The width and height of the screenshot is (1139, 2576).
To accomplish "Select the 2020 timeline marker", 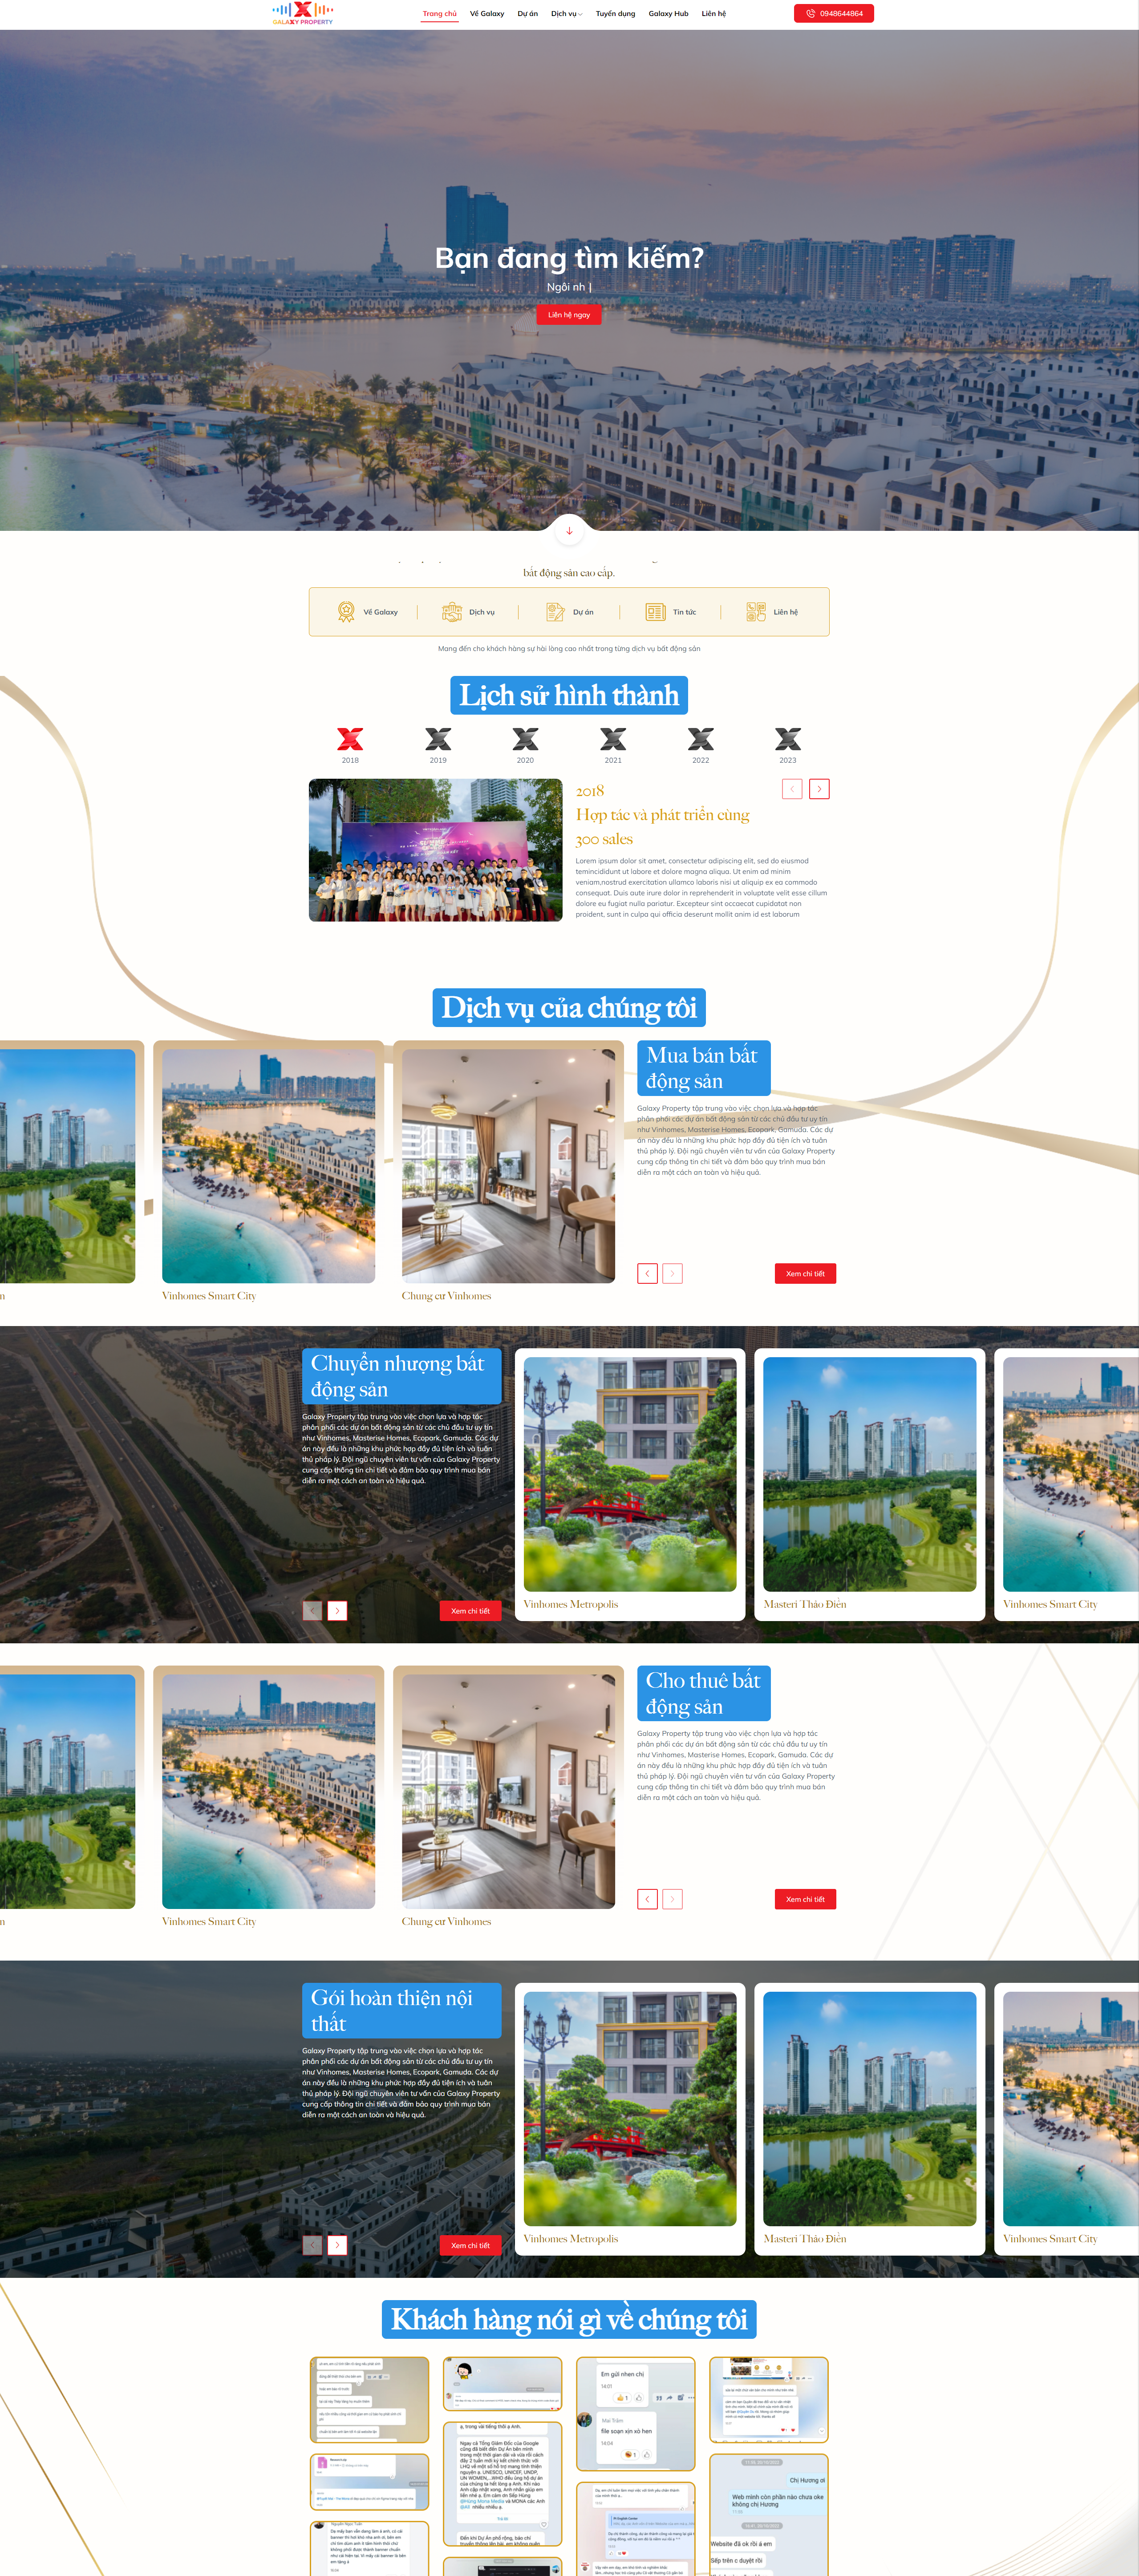I will (x=525, y=745).
